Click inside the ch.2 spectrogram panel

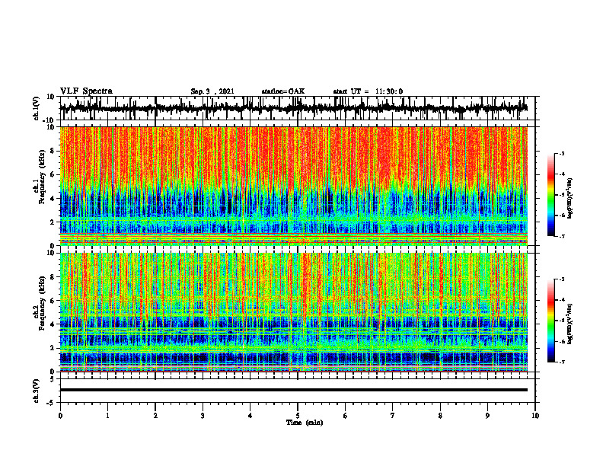293,312
